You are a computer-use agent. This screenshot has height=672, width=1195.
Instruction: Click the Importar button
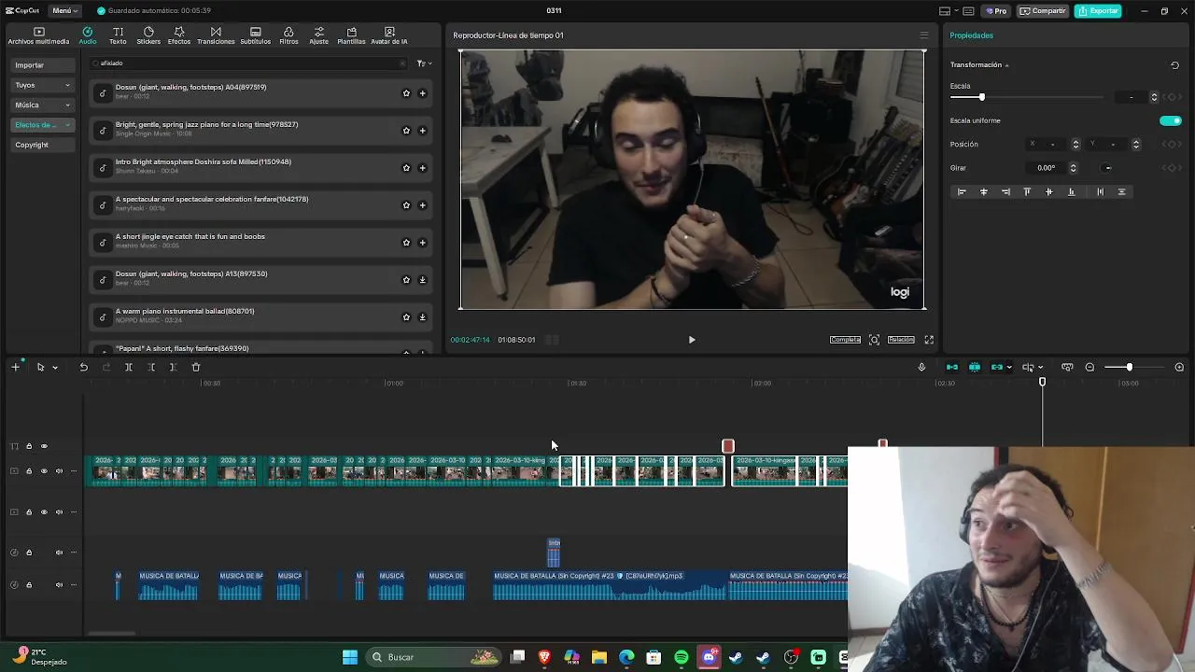click(x=43, y=65)
